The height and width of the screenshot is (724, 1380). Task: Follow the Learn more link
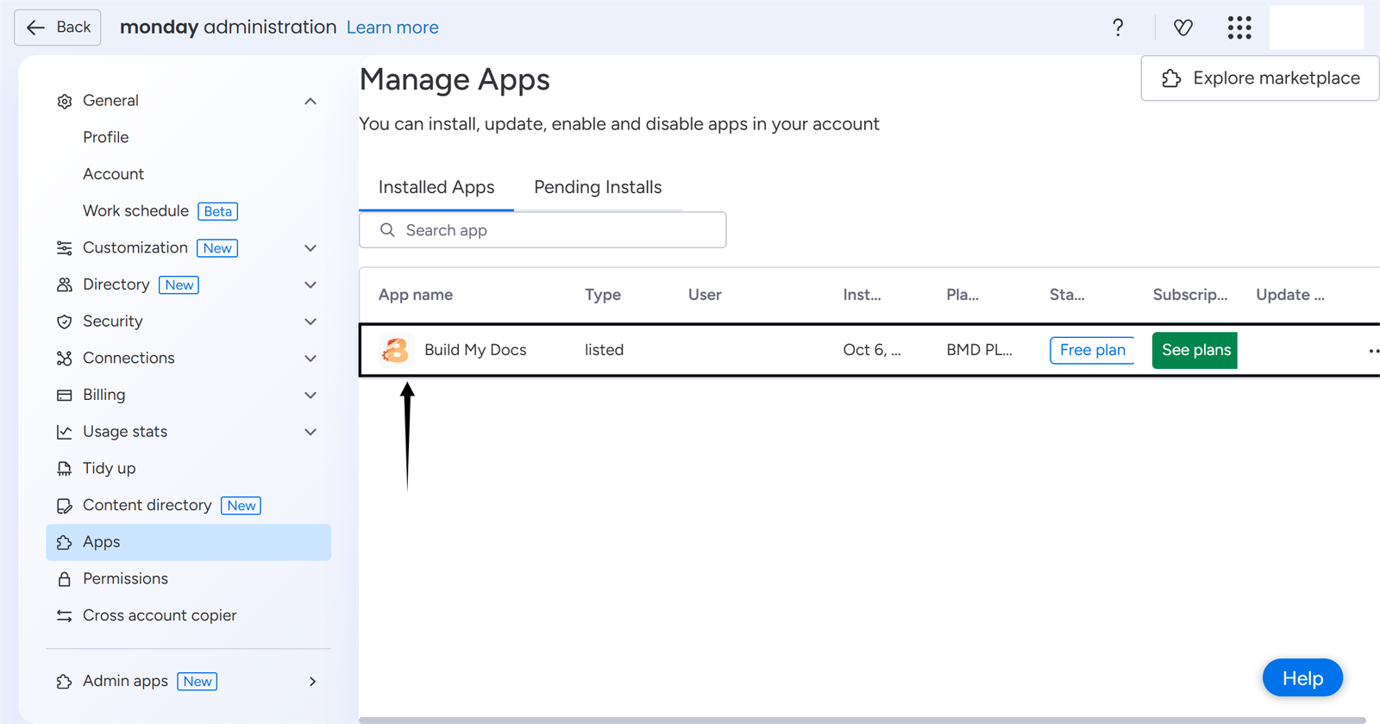click(x=392, y=28)
